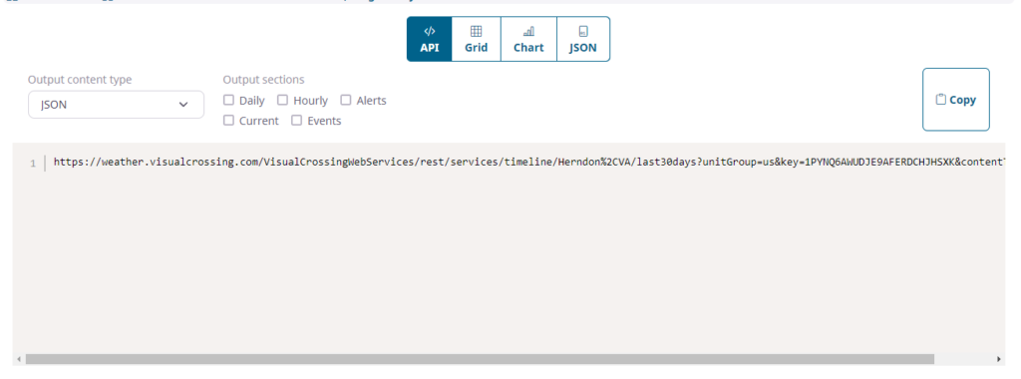Click the horizontal scrollbar right arrow
1021x379 pixels.
[x=998, y=359]
